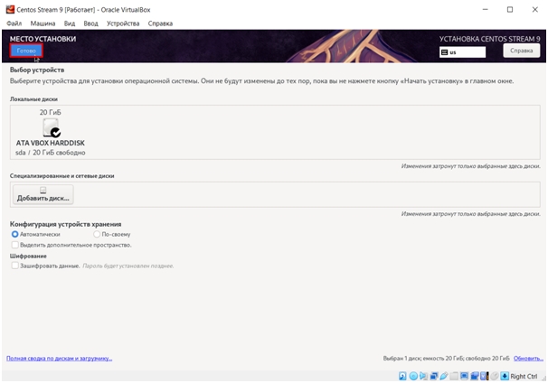The width and height of the screenshot is (548, 383).
Task: Open the Машина menu
Action: click(43, 23)
